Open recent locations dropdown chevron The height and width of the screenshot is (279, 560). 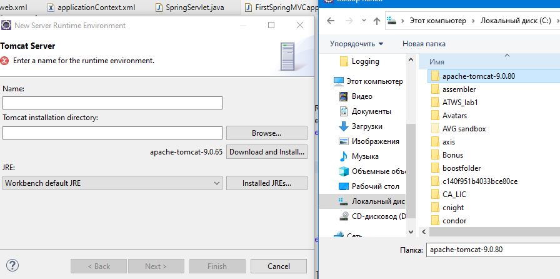tap(364, 21)
